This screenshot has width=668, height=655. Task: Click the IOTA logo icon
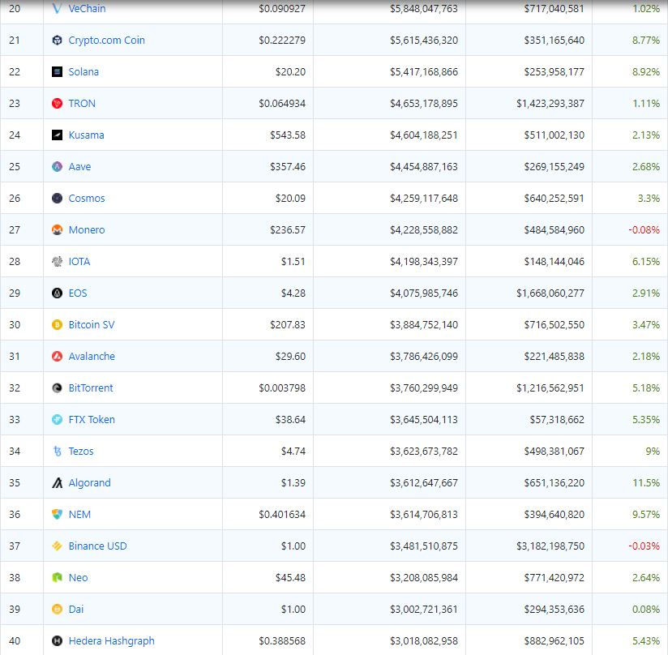pos(57,261)
